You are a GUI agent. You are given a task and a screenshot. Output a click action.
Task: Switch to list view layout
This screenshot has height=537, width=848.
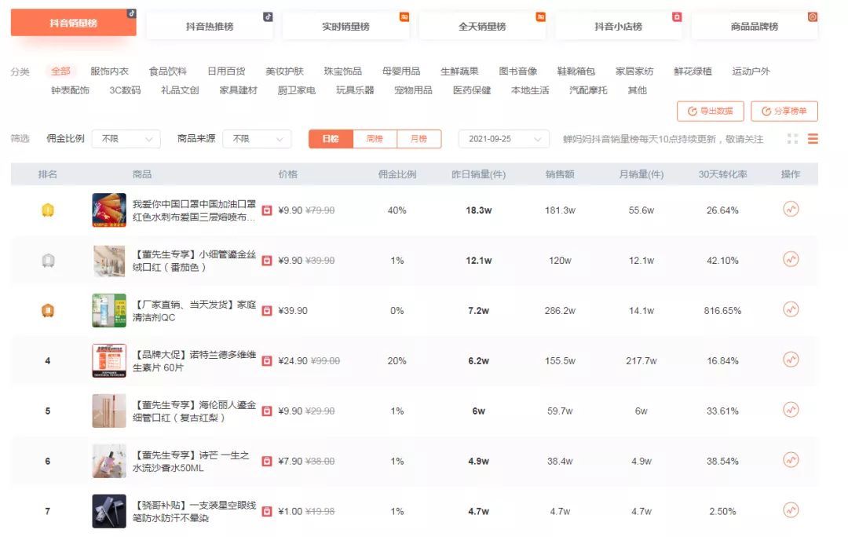pyautogui.click(x=813, y=139)
